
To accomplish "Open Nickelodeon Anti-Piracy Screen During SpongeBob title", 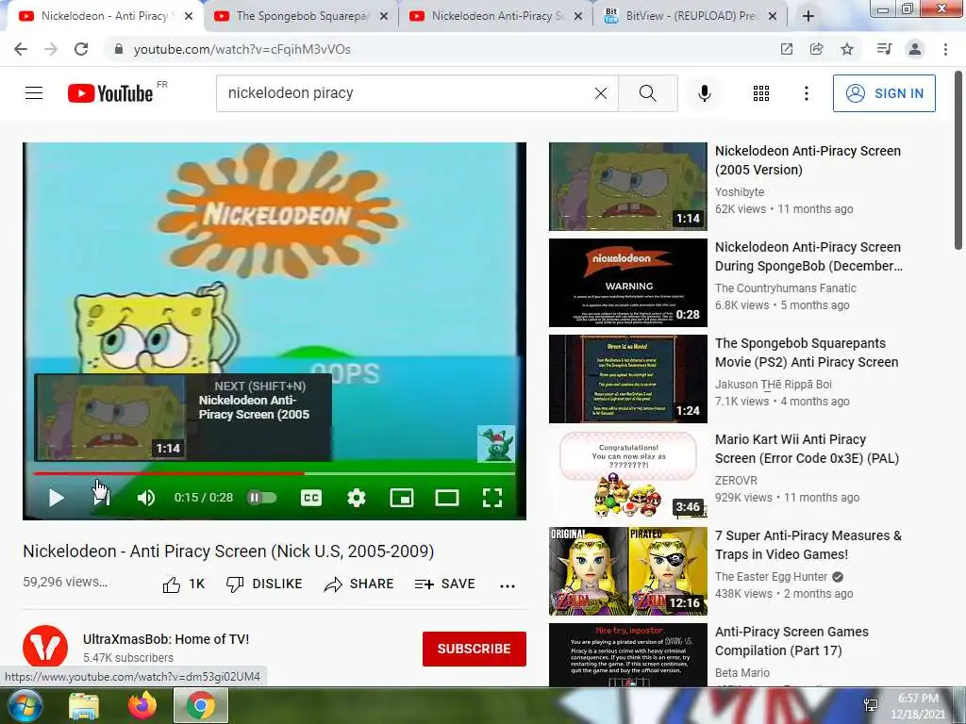I will coord(808,256).
